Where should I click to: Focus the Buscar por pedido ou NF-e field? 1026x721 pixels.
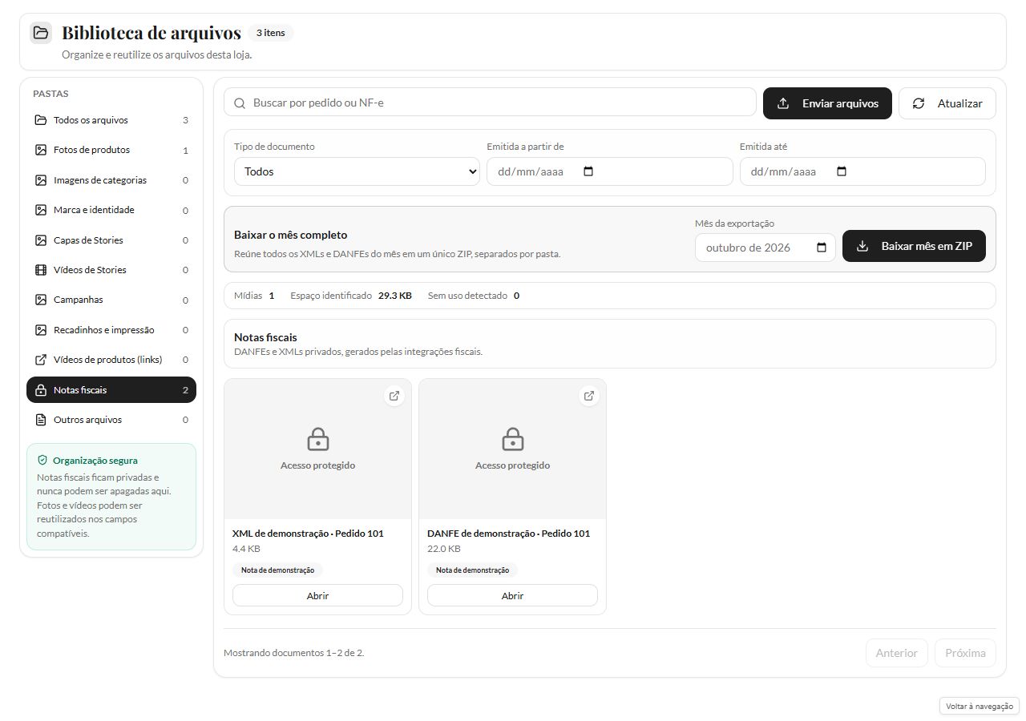[490, 103]
